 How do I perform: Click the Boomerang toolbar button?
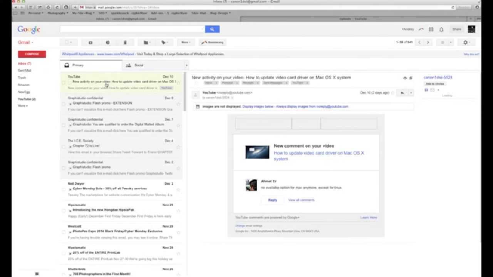(213, 42)
